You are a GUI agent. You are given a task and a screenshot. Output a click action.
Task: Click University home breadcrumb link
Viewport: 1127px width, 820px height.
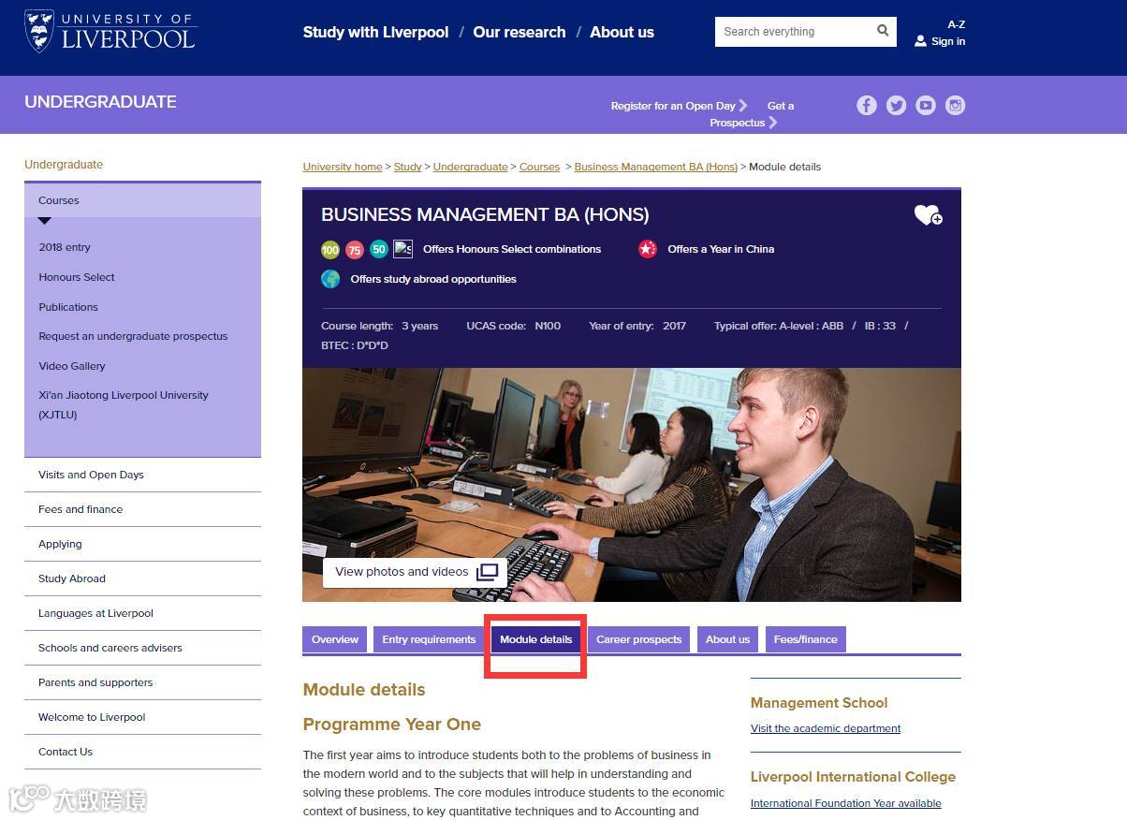(x=343, y=167)
